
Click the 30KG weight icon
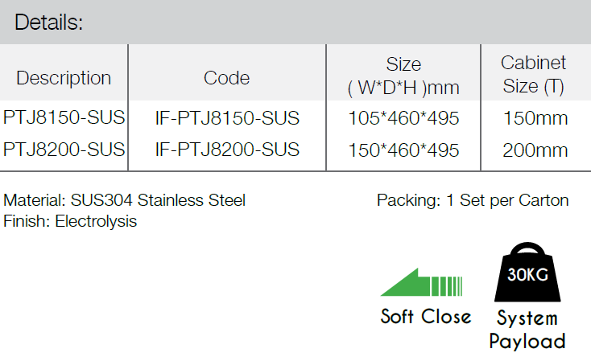coord(527,272)
